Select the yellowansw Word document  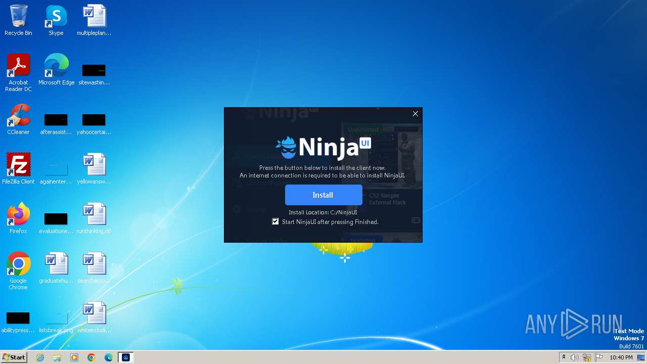[94, 169]
